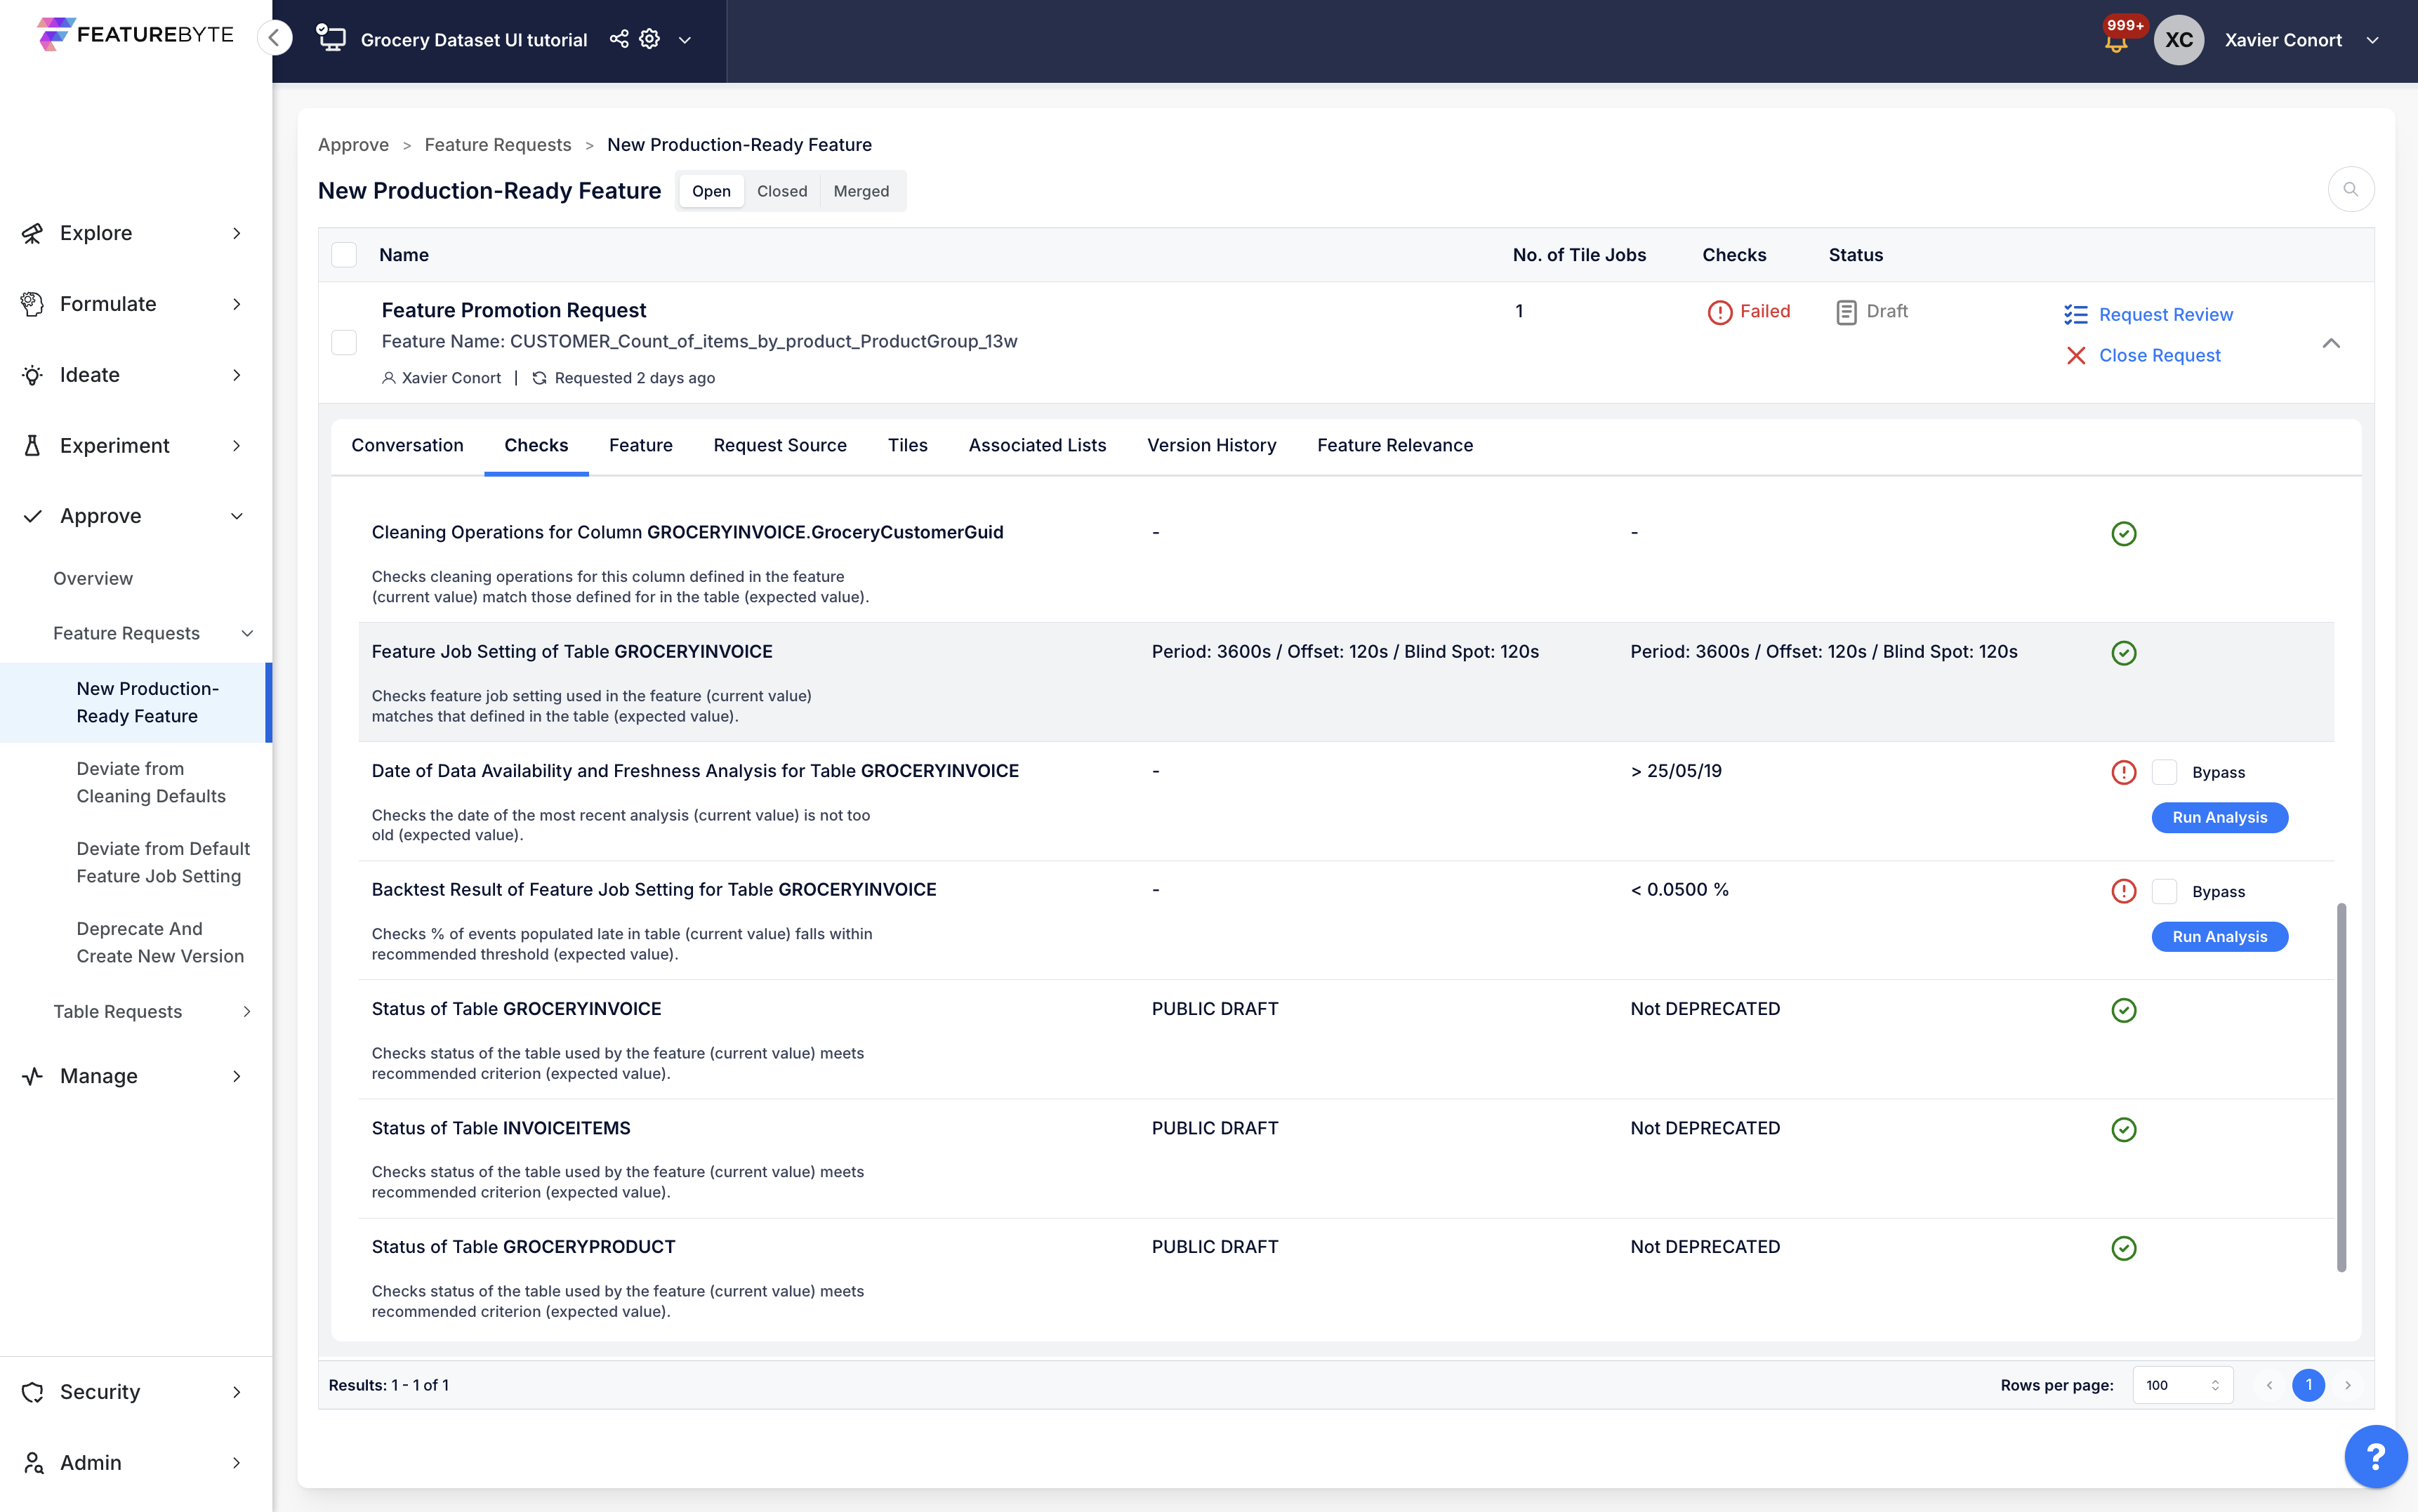Tick Bypass for Data Availability check
The image size is (2418, 1512).
pos(2164,772)
